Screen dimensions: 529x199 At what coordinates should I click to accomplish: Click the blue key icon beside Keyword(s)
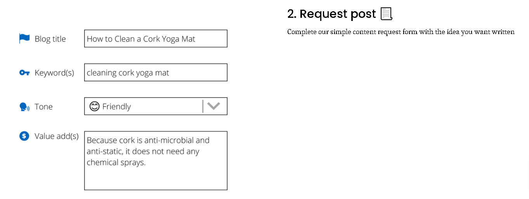pyautogui.click(x=24, y=72)
